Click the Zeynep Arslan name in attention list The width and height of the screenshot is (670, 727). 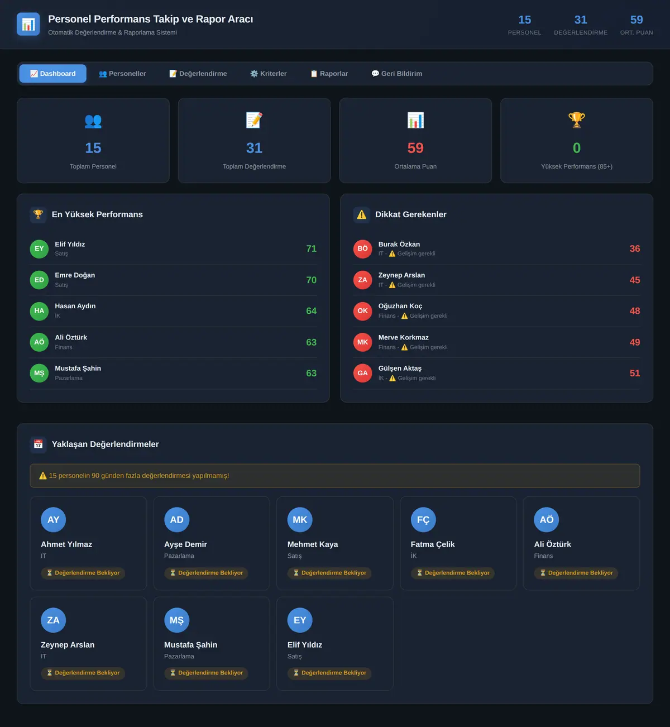(x=402, y=275)
